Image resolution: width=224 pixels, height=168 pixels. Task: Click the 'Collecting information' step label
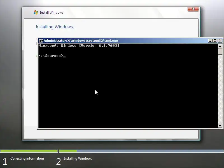coord(27,158)
